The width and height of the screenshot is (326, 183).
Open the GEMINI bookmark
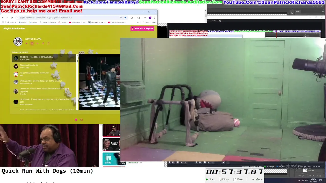point(23,22)
